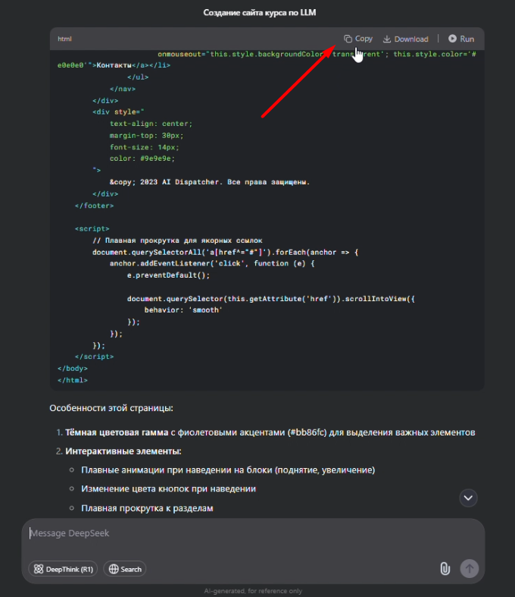
Task: Click the Download arrow icon
Action: [387, 39]
